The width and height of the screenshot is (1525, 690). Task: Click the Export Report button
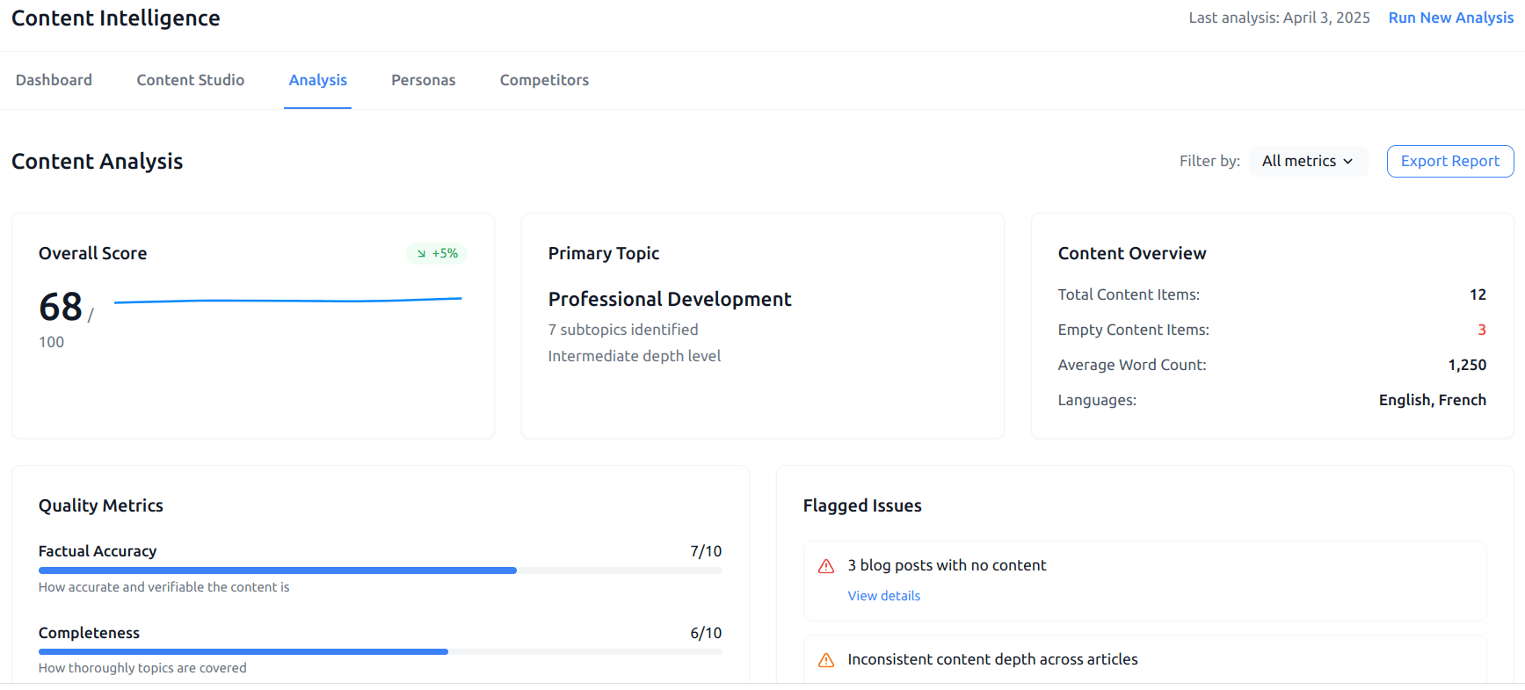(1450, 161)
